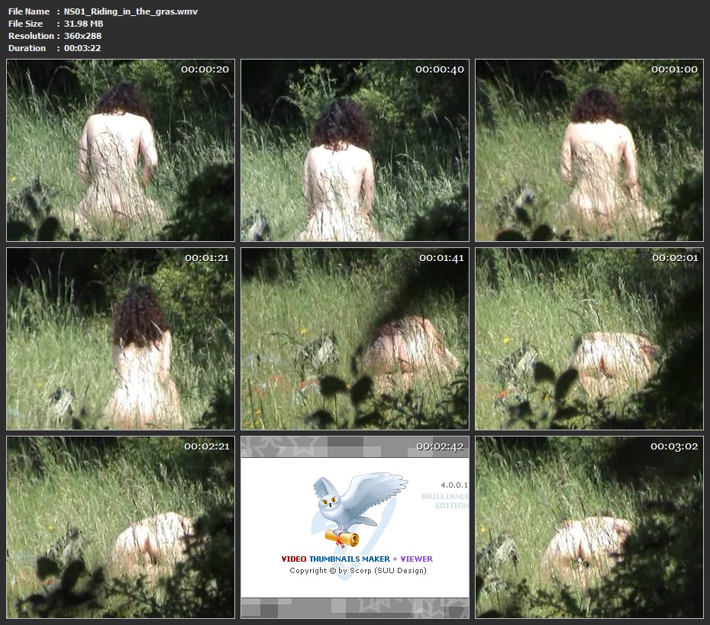Select the last thumbnail at 00:03:02

tap(589, 527)
